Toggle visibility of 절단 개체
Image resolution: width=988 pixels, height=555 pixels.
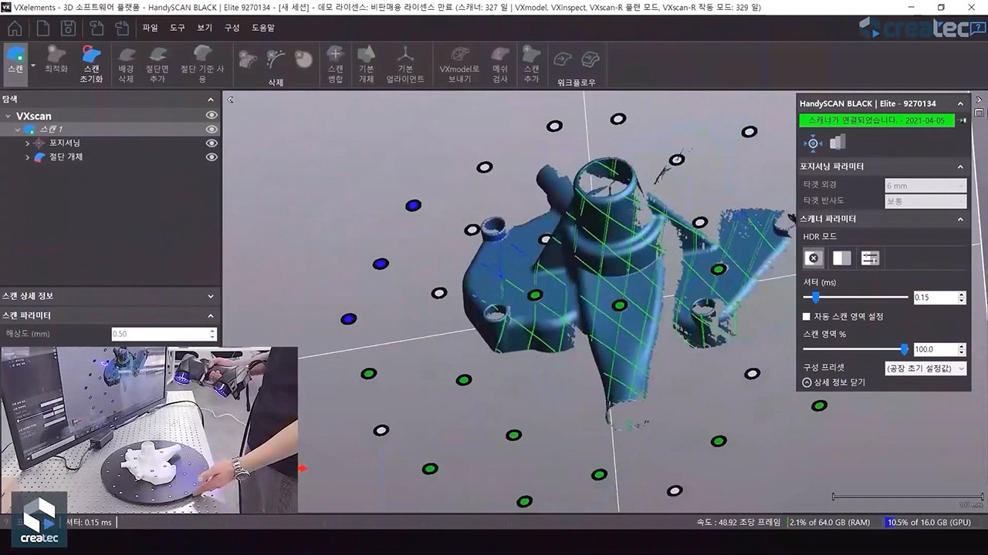point(211,157)
